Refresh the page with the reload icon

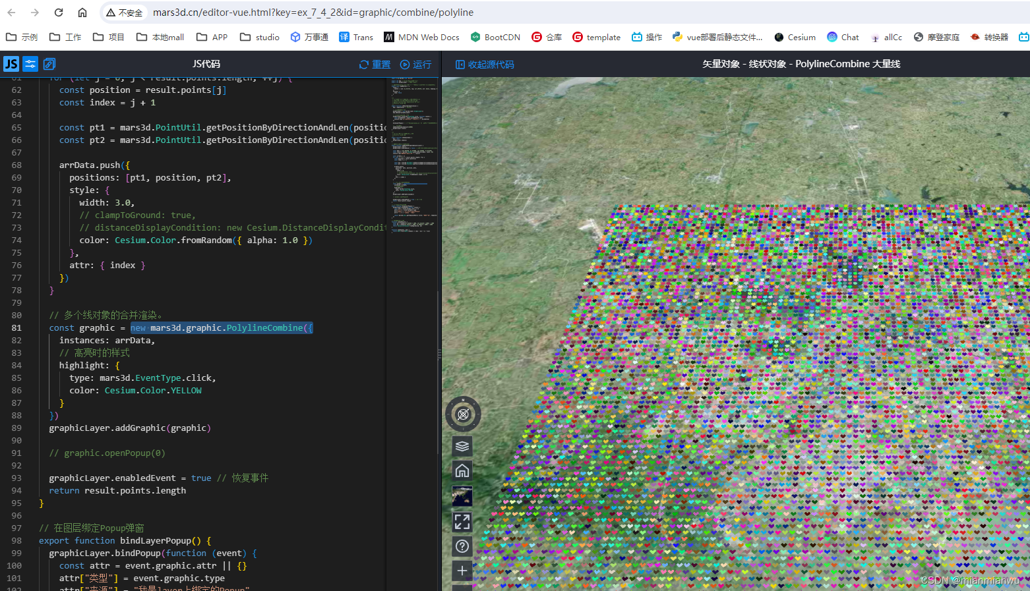pos(58,12)
